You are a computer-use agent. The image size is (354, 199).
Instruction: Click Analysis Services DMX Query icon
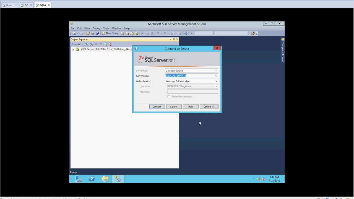click(x=132, y=33)
